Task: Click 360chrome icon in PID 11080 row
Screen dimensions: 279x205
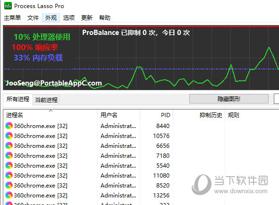Action: click(9, 175)
